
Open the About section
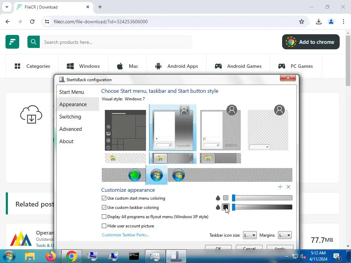66,141
